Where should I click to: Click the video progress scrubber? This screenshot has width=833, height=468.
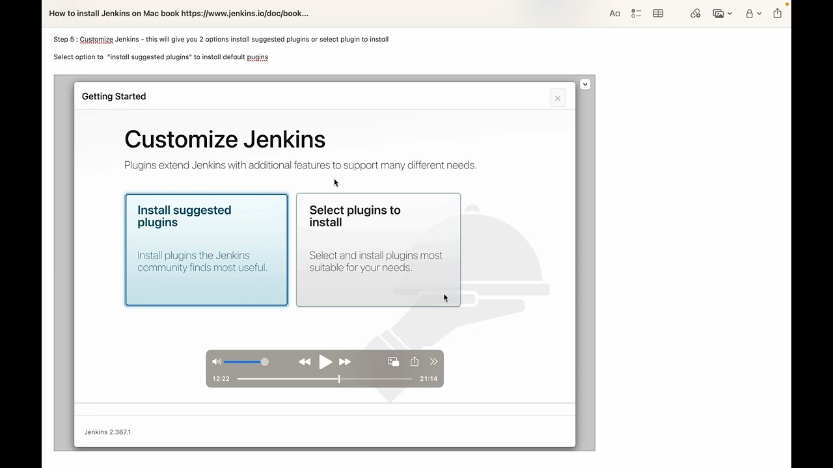(325, 378)
